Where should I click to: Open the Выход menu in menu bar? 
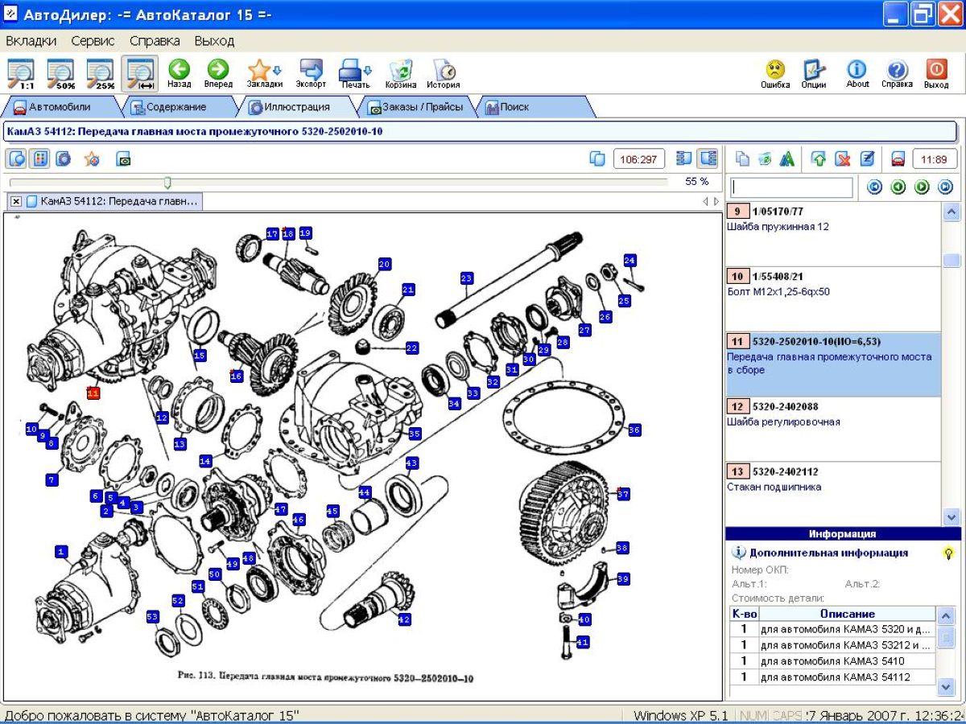[214, 40]
